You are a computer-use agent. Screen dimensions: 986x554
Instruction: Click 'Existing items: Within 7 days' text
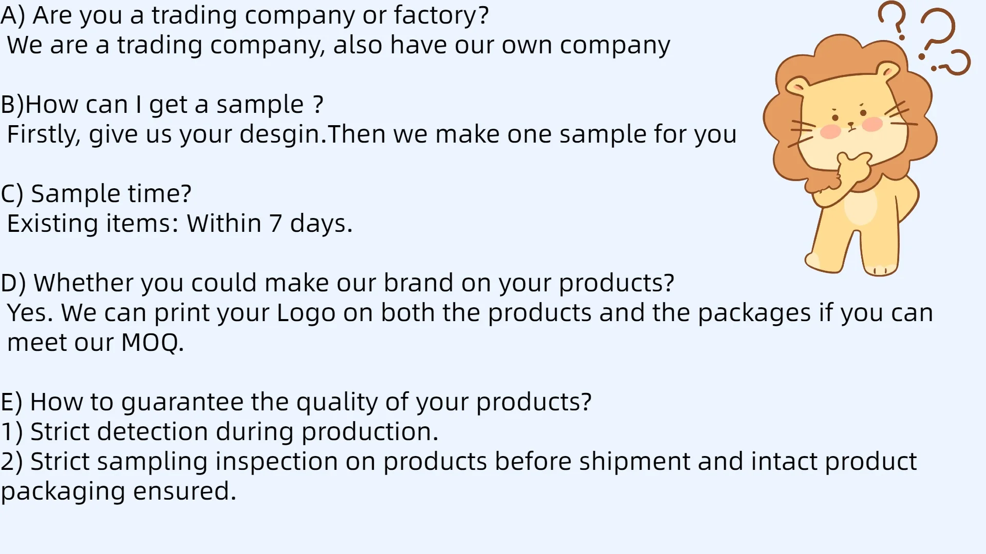click(x=180, y=224)
